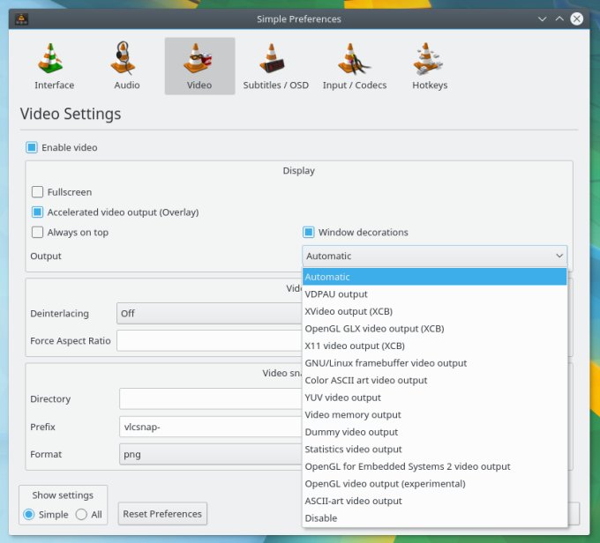This screenshot has height=543, width=600.
Task: Toggle the Window decorations checkbox
Action: coord(309,232)
